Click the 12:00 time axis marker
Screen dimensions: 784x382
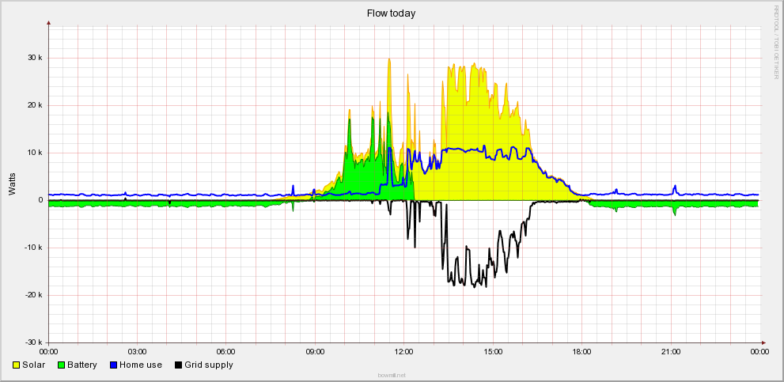point(404,350)
